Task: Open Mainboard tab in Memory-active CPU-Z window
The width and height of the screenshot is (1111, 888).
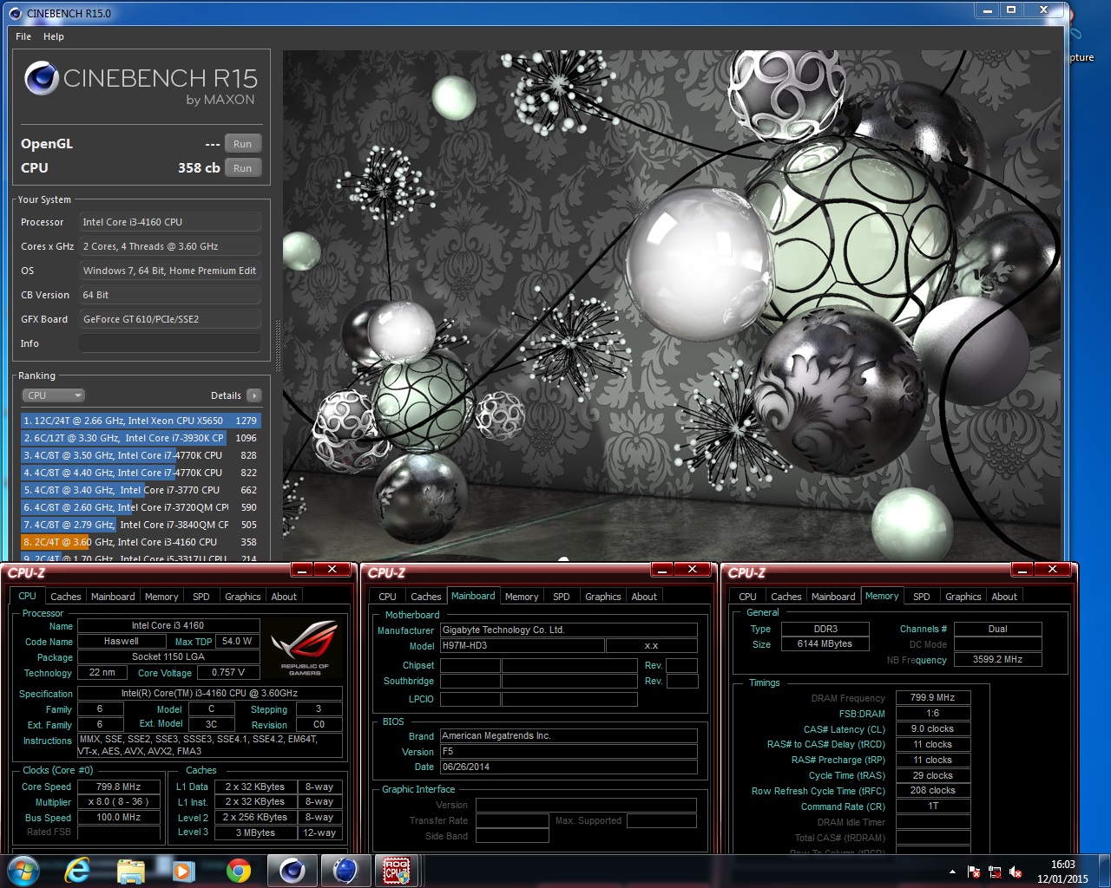Action: [833, 597]
